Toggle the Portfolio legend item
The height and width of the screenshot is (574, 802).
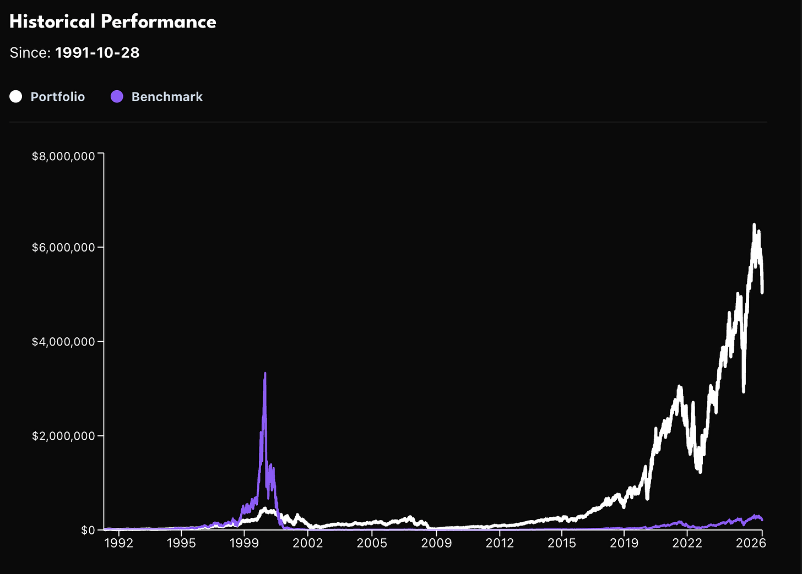point(47,97)
